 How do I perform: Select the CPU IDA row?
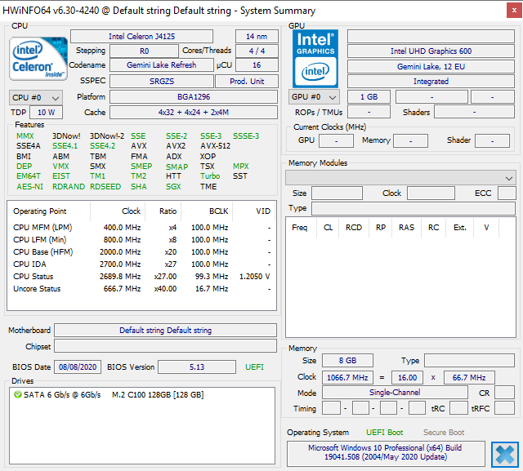click(x=141, y=264)
